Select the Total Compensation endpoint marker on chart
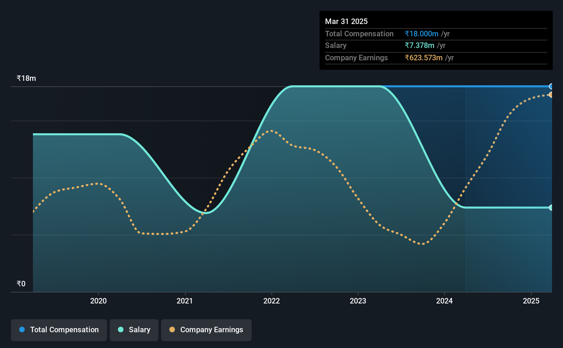This screenshot has width=563, height=348. (551, 86)
